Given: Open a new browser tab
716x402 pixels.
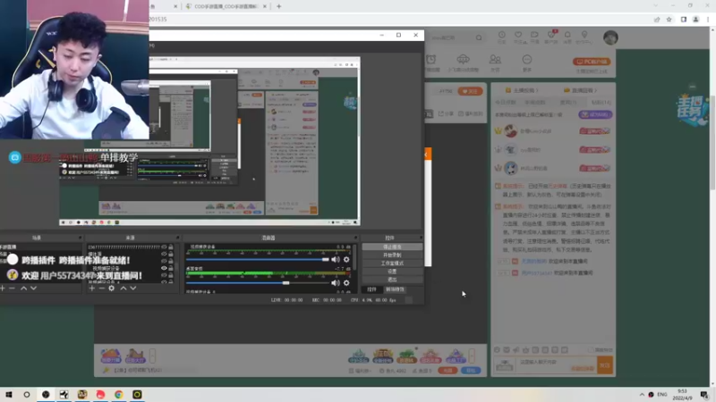Looking at the screenshot, I should [x=278, y=6].
